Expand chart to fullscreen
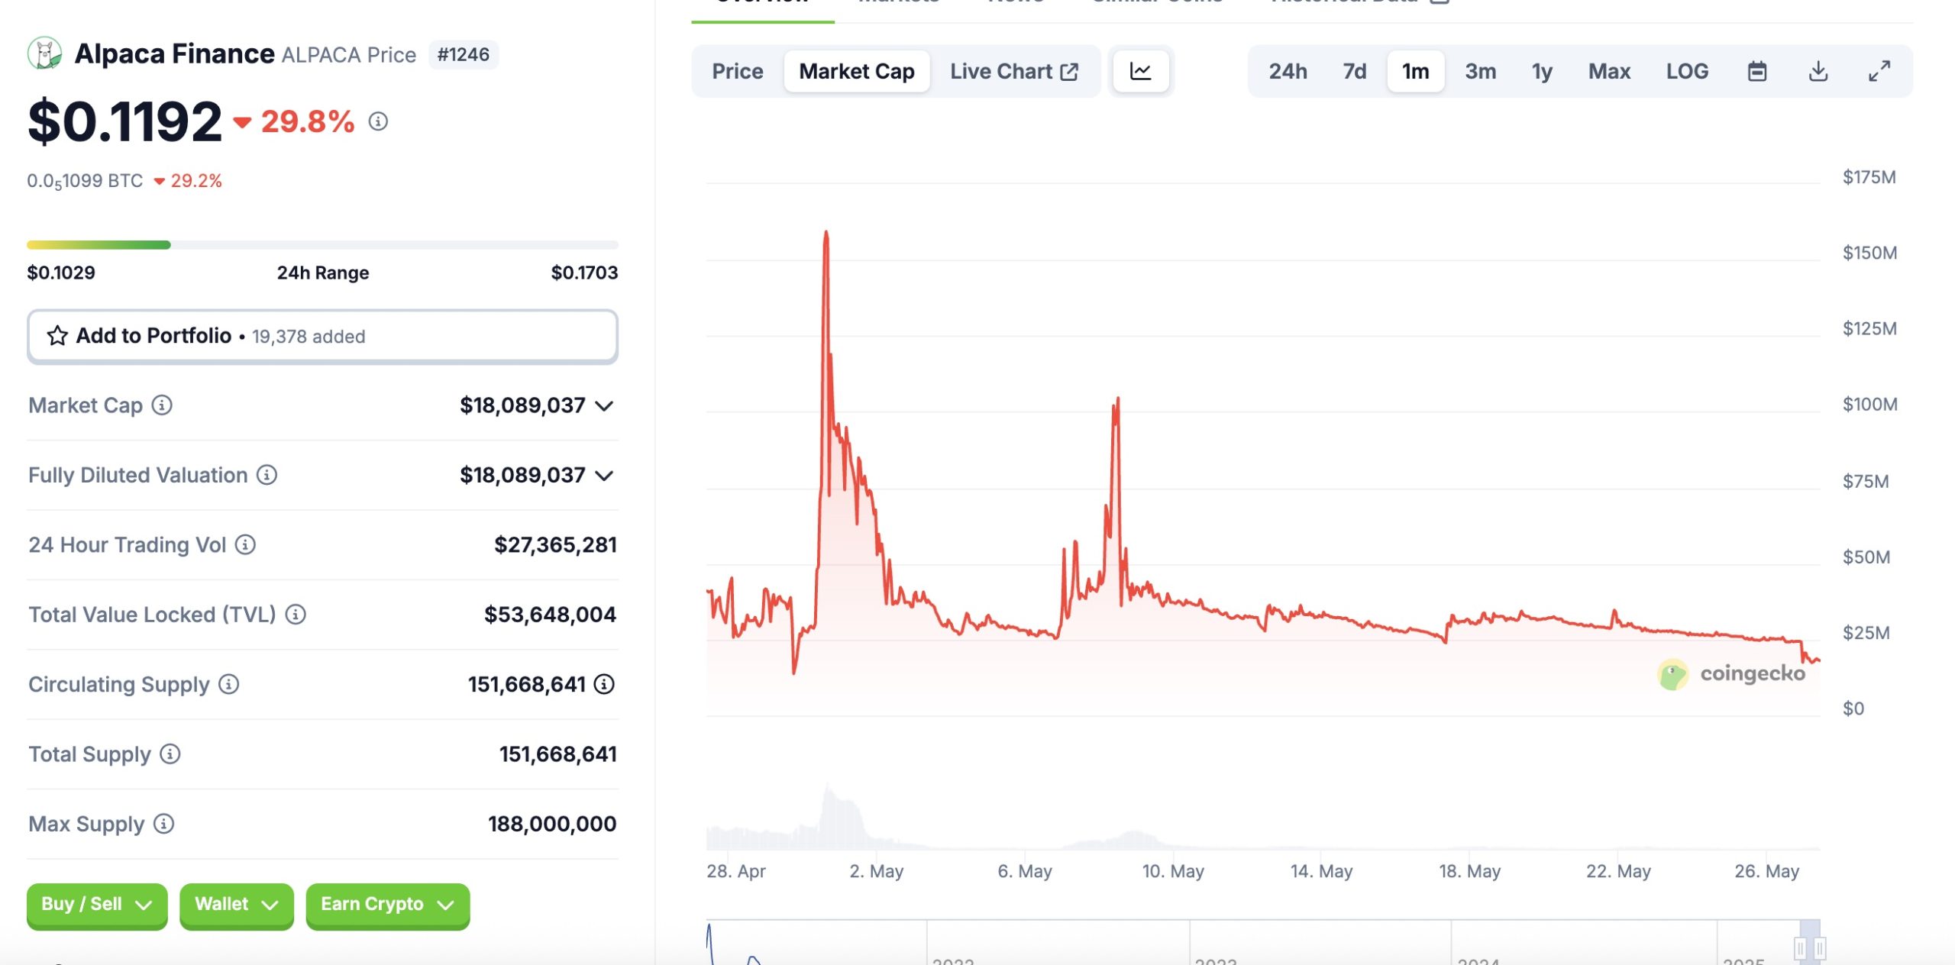Viewport: 1955px width, 965px height. pyautogui.click(x=1879, y=71)
